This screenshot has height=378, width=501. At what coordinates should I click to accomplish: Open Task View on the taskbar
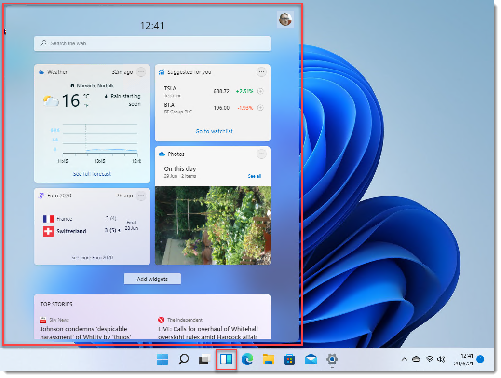click(204, 359)
